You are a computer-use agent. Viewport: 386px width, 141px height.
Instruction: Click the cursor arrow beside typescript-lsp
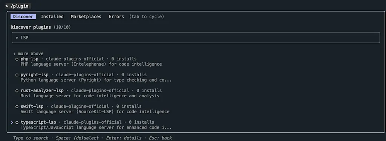(12, 122)
